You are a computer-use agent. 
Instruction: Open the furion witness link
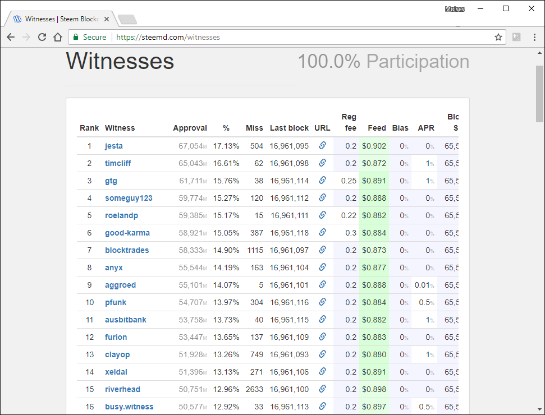click(116, 337)
